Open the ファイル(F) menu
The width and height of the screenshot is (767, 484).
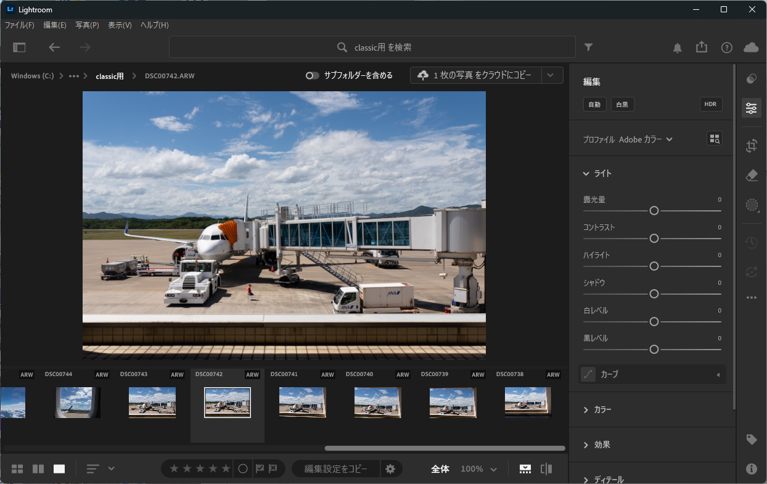coord(20,25)
